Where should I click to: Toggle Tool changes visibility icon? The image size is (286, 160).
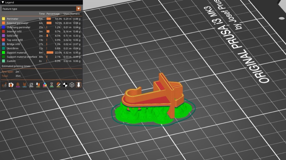38,85
